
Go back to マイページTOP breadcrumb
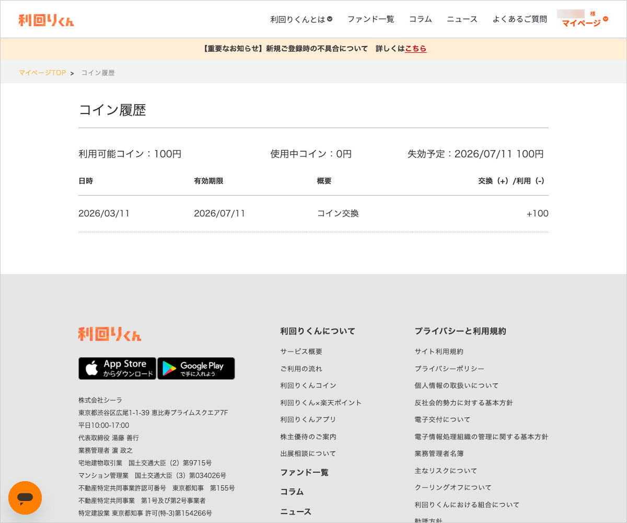point(42,73)
